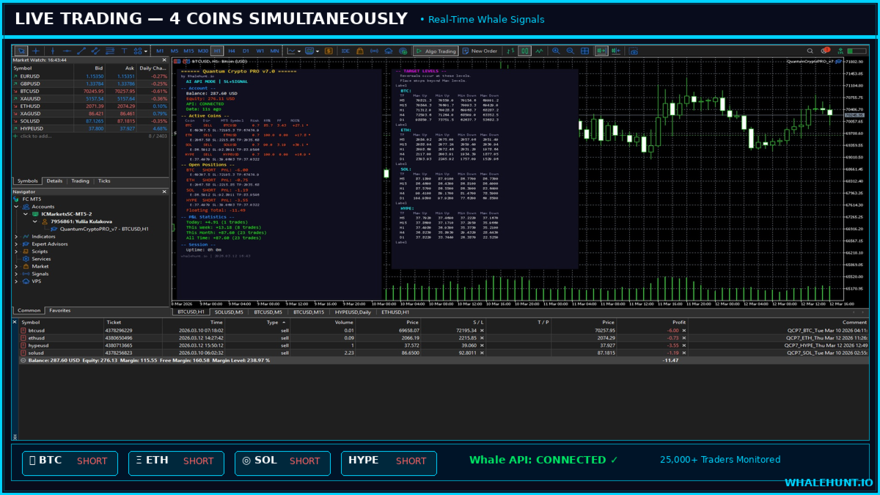This screenshot has width=880, height=495.
Task: Select the vertical line drawing tool
Action: tap(53, 51)
